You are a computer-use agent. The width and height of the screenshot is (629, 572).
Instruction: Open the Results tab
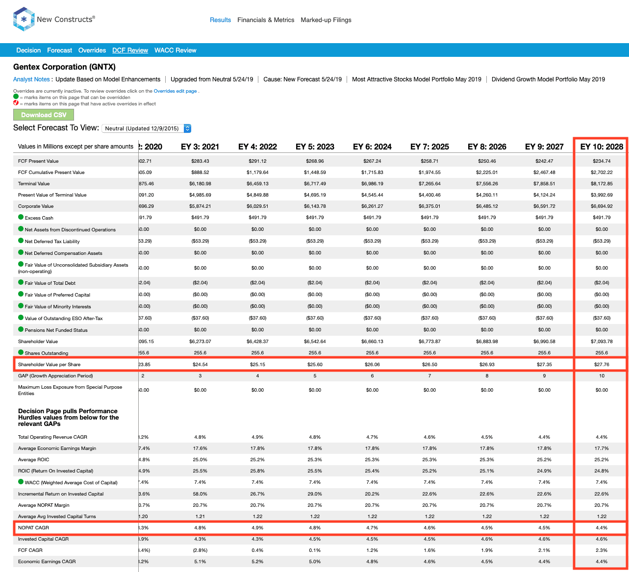(x=220, y=20)
